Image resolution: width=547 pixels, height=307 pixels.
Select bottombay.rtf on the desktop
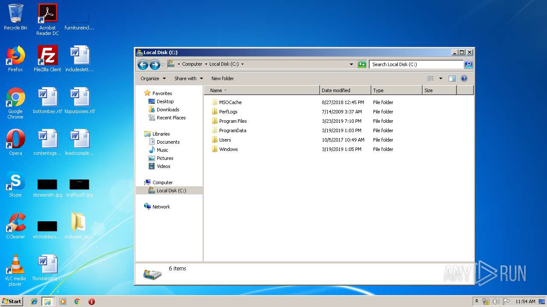[47, 101]
